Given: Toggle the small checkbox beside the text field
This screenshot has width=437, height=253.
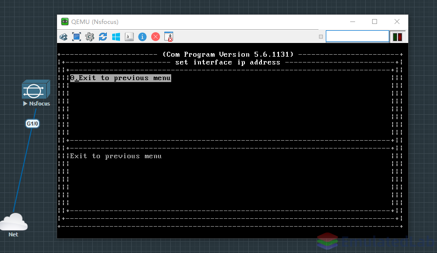Looking at the screenshot, I should click(x=321, y=37).
